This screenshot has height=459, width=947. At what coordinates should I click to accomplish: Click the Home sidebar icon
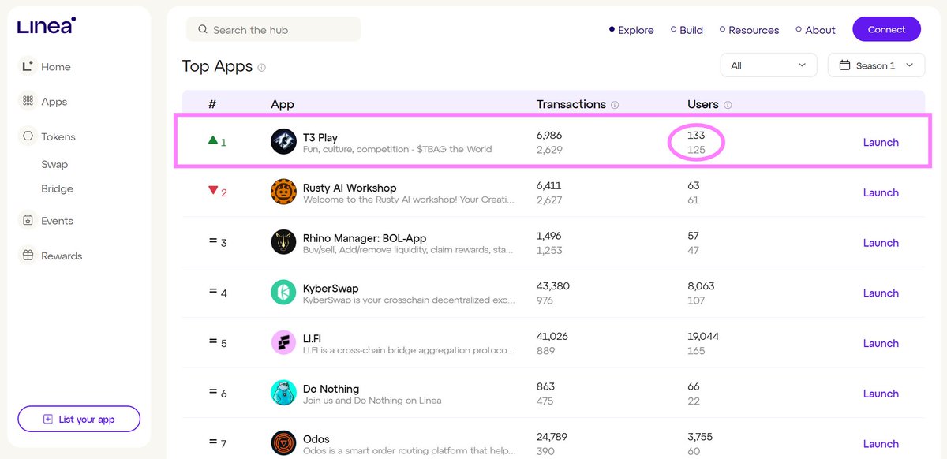pos(28,67)
